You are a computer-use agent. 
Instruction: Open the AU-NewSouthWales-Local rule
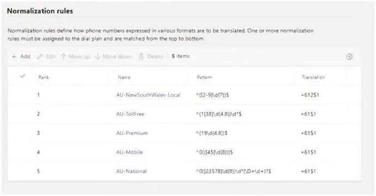coord(148,95)
